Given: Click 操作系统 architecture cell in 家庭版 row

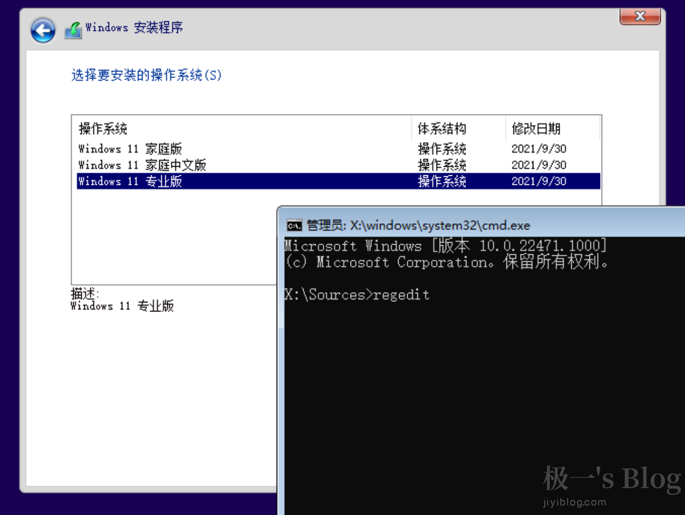Looking at the screenshot, I should tap(442, 149).
